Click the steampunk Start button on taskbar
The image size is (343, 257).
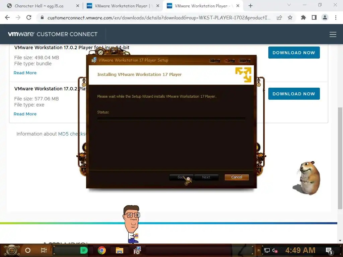tap(12, 250)
